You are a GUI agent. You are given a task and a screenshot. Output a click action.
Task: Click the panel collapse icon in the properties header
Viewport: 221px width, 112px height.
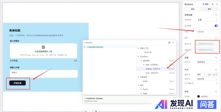[x=217, y=4]
